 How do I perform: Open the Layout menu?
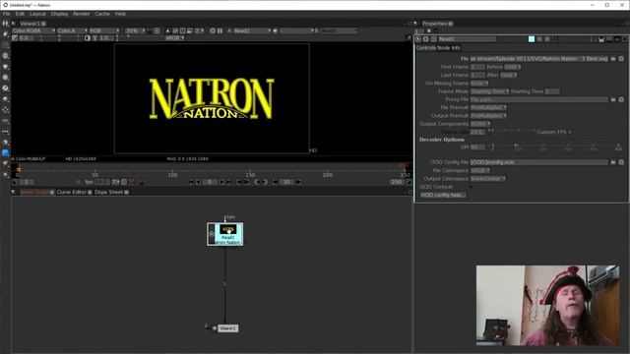(x=37, y=14)
